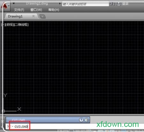This screenshot has height=132, width=144.
Task: Open the 文件(F) menu
Action: pos(19,10)
